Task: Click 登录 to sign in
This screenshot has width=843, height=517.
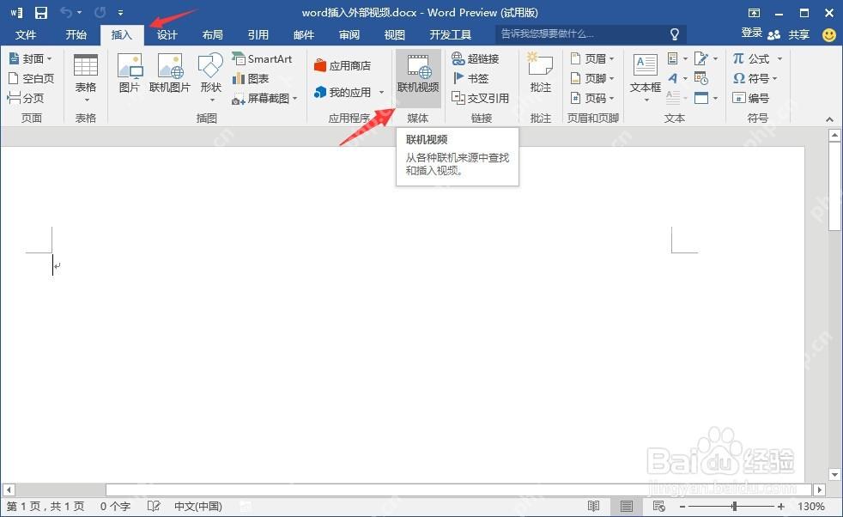Action: 752,33
